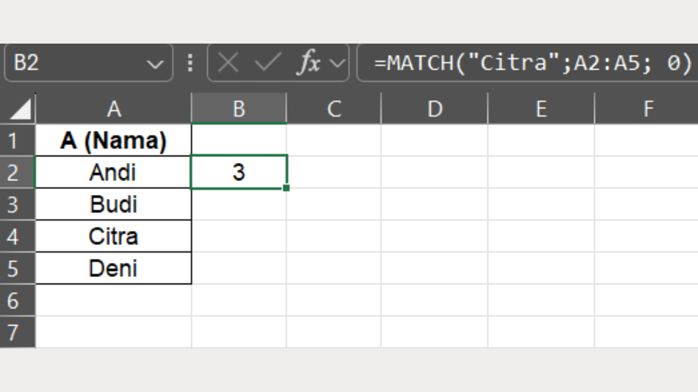
Task: Select column header A
Action: click(113, 108)
